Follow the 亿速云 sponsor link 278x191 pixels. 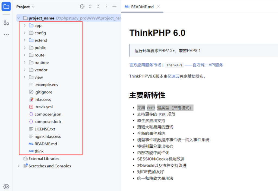pyautogui.click(x=173, y=76)
